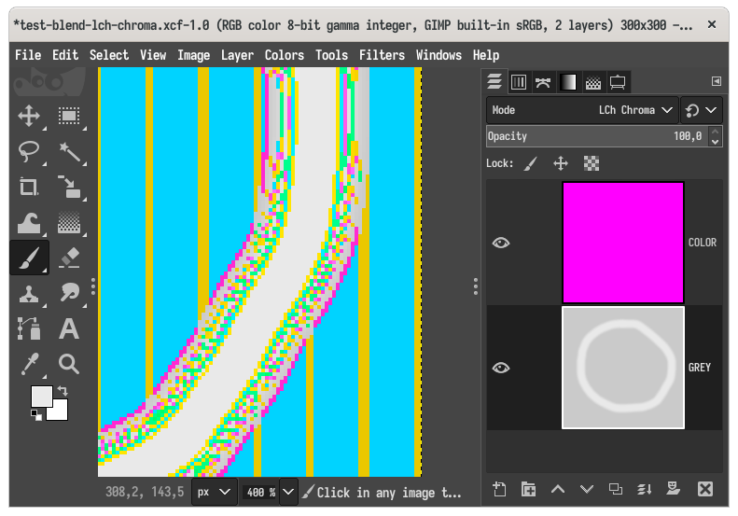Delete the selected layer

[x=705, y=489]
